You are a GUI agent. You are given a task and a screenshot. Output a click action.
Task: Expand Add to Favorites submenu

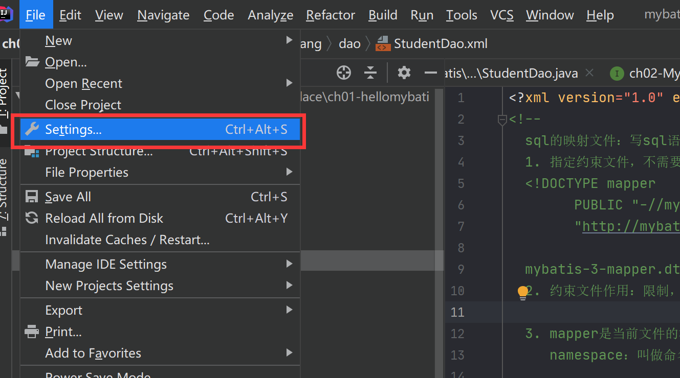[160, 353]
